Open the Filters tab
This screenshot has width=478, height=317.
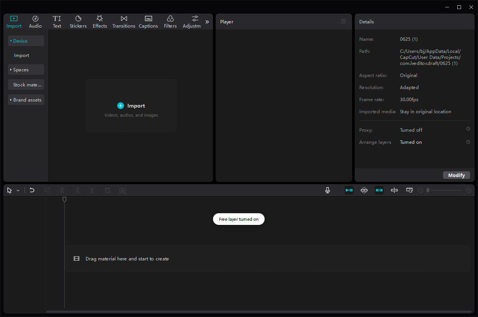click(170, 22)
